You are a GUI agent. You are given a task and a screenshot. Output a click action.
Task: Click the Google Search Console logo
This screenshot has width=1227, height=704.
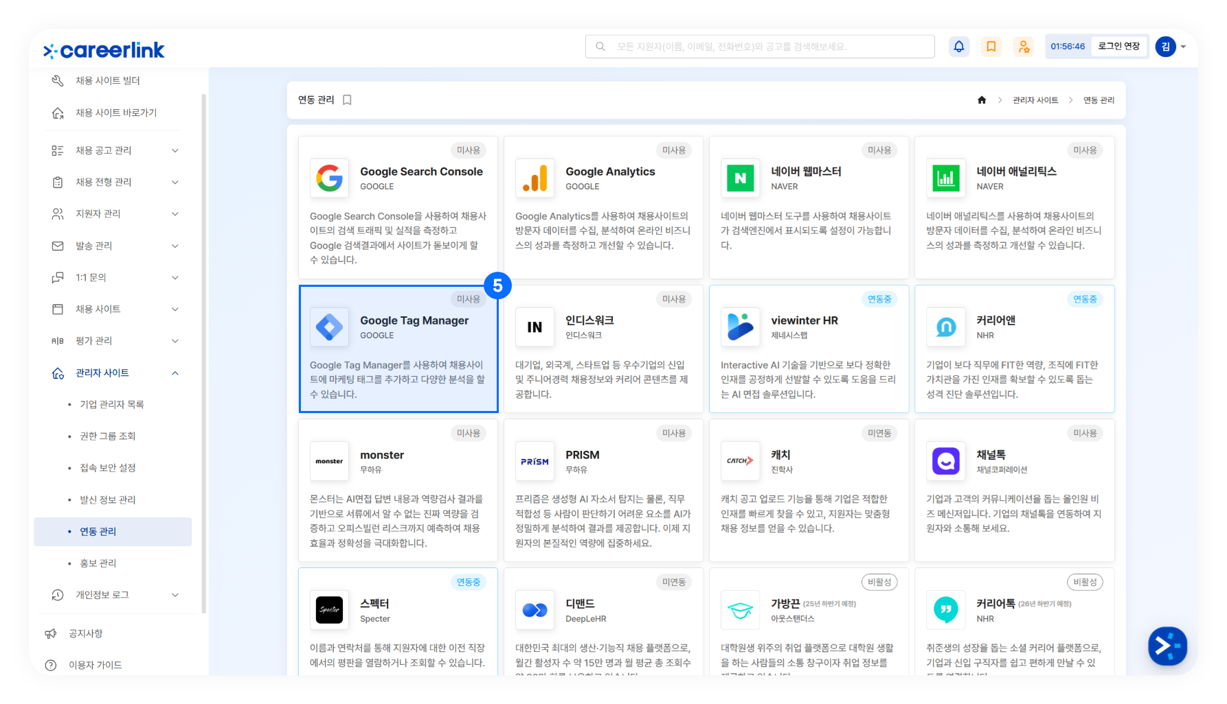point(330,178)
